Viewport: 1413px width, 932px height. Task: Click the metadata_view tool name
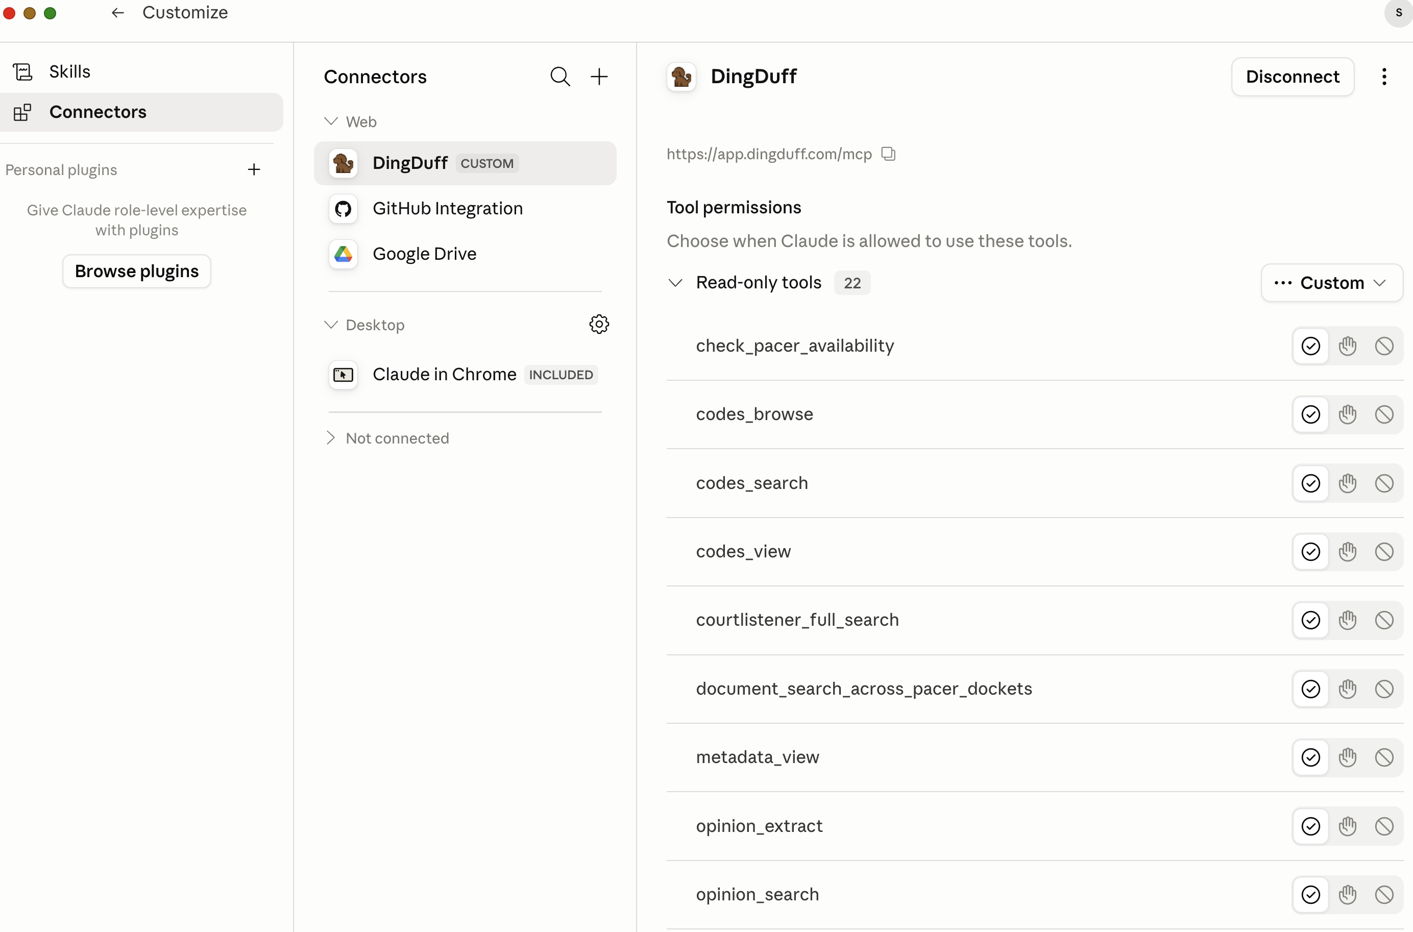758,758
